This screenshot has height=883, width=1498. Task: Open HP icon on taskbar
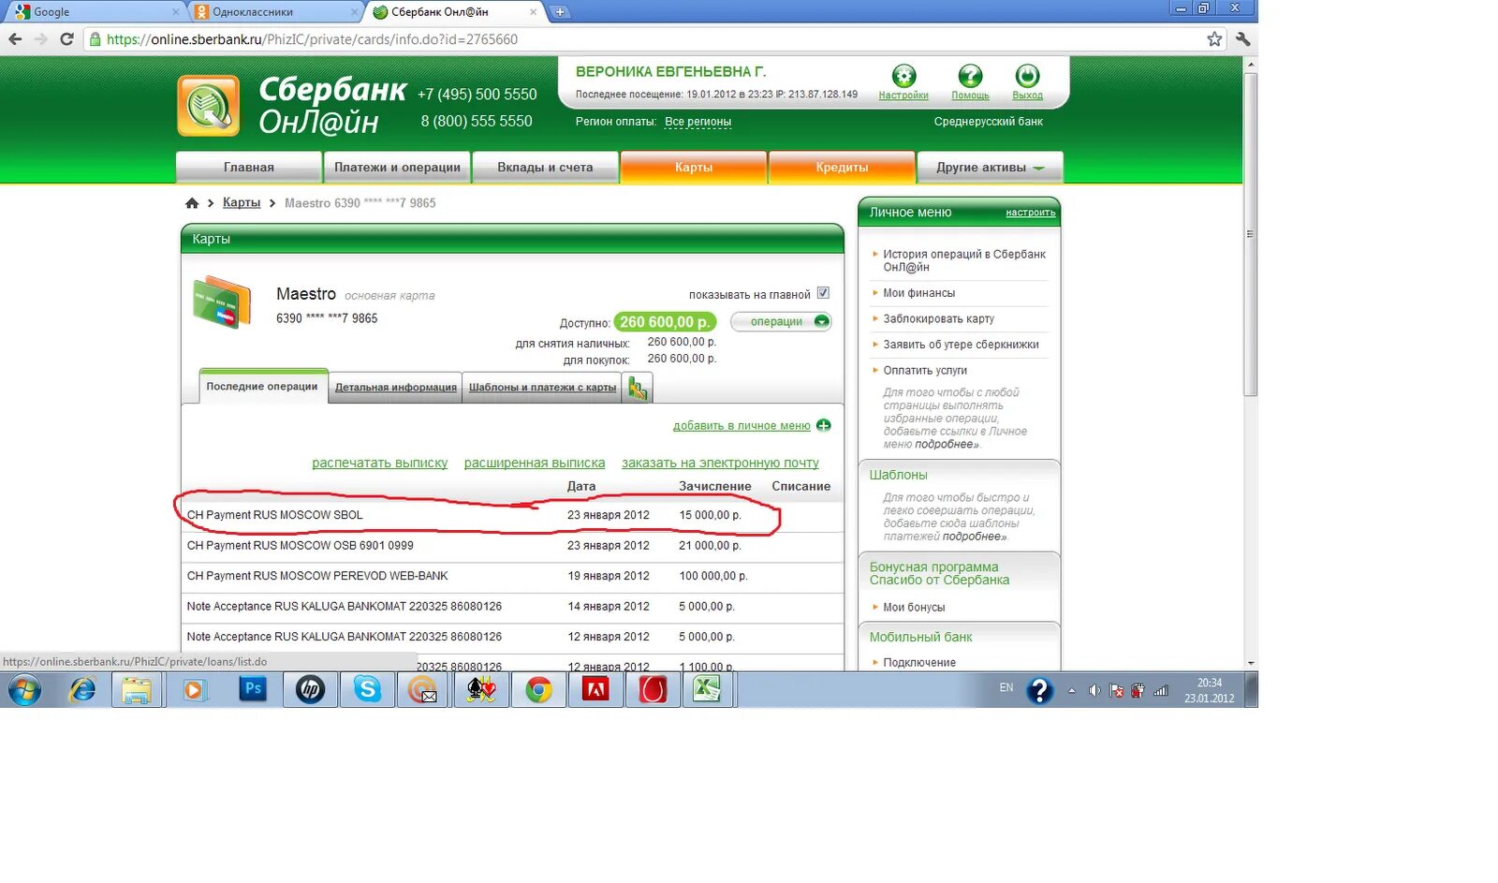tap(310, 690)
